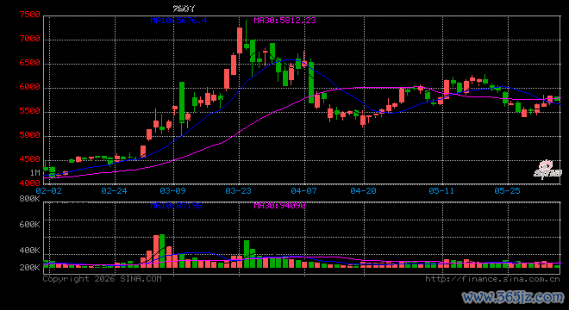Click the tallest red candlestick near 03-23

pos(240,40)
